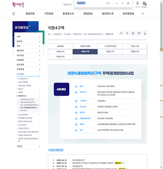
Task: Click the bookmark star icon
Action: tap(121, 33)
